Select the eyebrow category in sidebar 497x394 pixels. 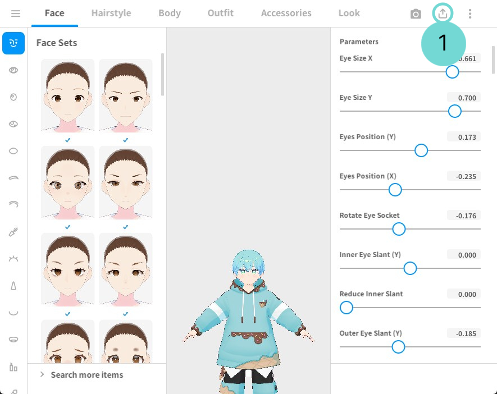point(13,178)
